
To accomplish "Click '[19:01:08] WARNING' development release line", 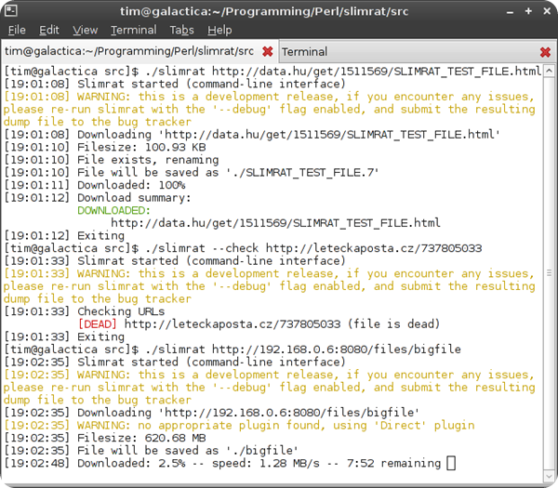I will (269, 97).
